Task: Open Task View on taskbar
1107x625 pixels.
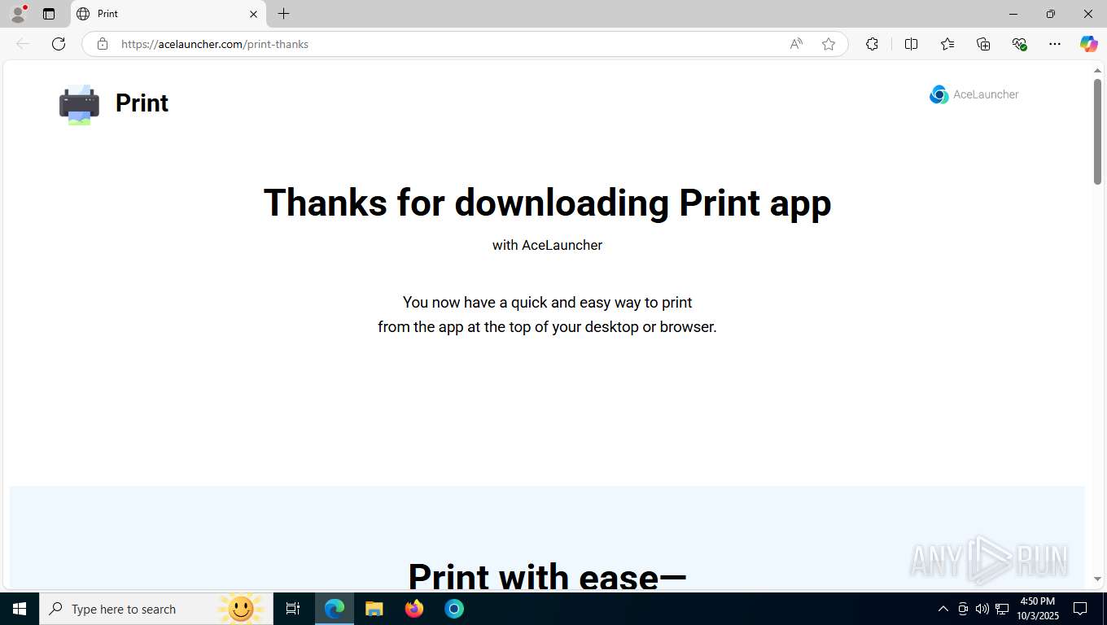Action: coord(293,609)
